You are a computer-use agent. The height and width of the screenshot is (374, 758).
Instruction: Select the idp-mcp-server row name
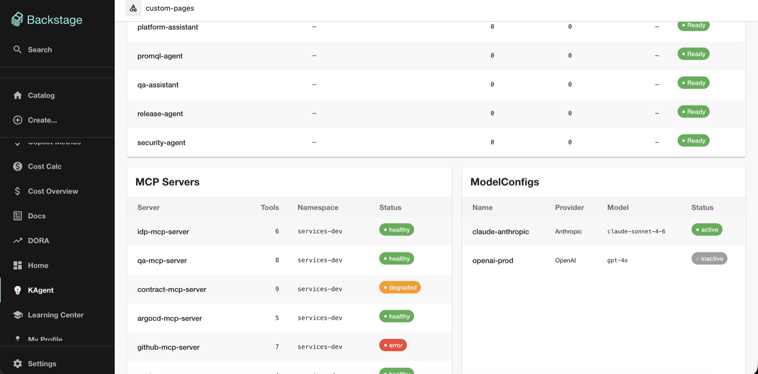pyautogui.click(x=163, y=232)
